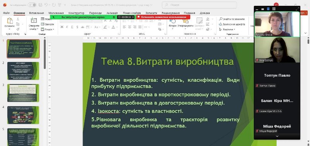The width and height of the screenshot is (310, 146).
Task: Open the Макет layout dropdown
Action: coord(46,19)
